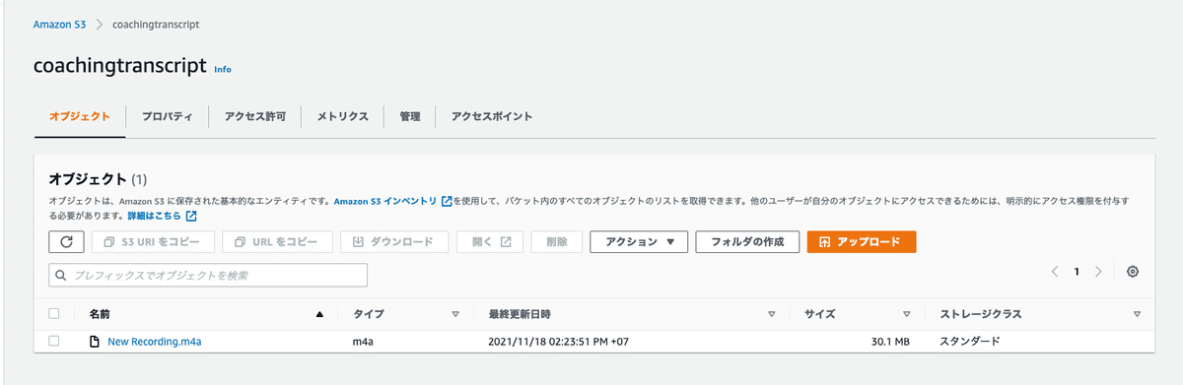This screenshot has width=1183, height=385.
Task: Click the file icon beside New Recording.m4a
Action: (x=95, y=342)
